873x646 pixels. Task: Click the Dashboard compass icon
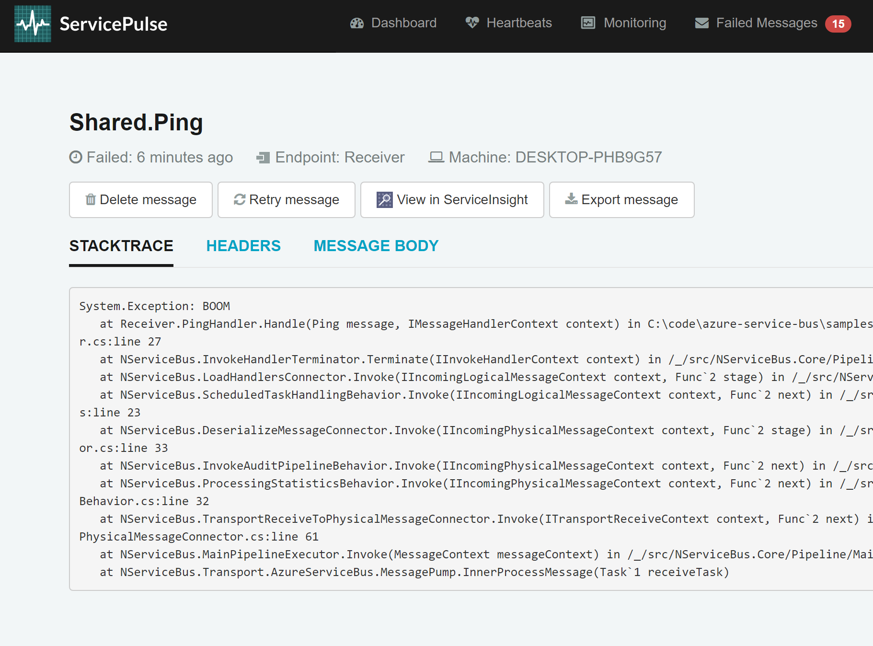coord(356,23)
